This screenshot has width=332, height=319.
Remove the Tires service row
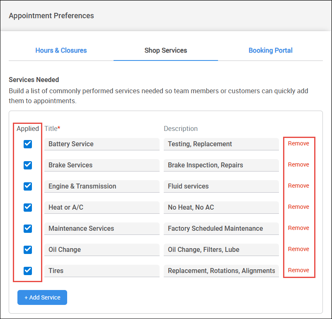point(298,270)
